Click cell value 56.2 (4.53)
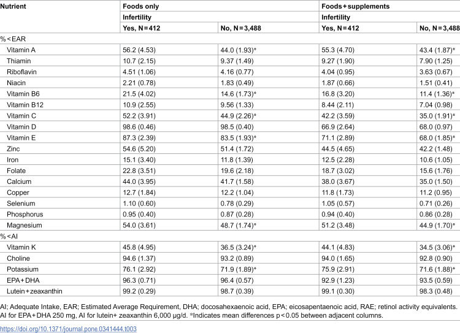Viewport: 460px width, 333px height. pyautogui.click(x=139, y=50)
